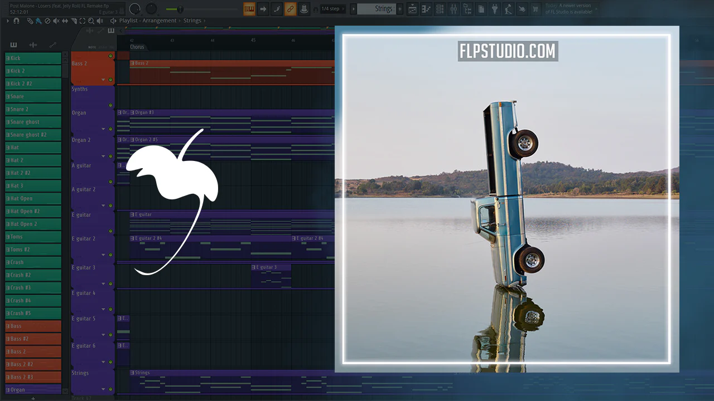Click the cart shop icon
714x401 pixels.
[535, 9]
